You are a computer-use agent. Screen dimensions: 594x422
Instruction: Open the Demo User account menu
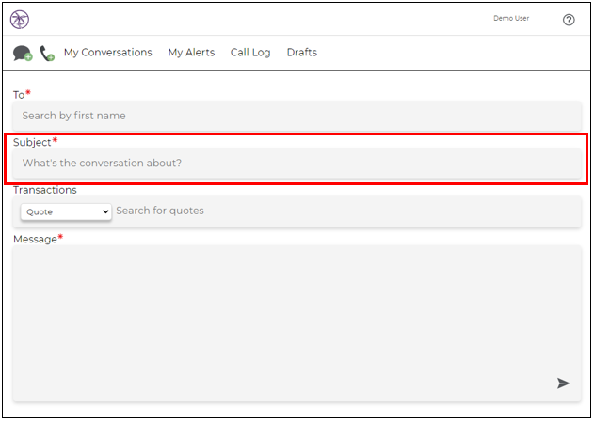(x=511, y=18)
